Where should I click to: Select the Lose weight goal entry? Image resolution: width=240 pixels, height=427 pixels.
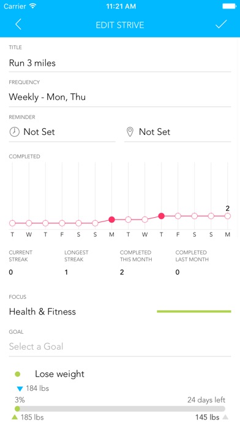(59, 374)
